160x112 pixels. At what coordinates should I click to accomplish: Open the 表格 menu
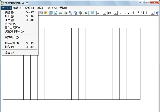[52, 8]
